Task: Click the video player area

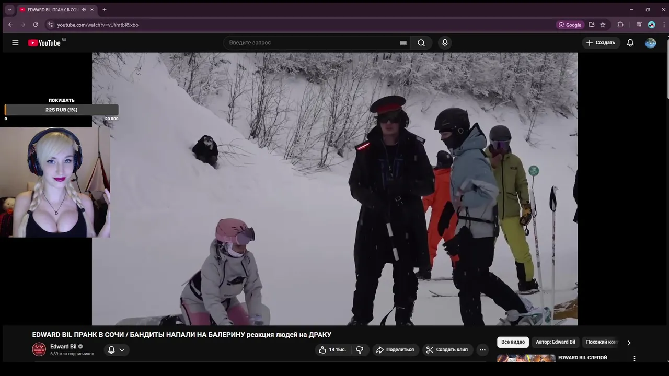Action: coord(334,189)
